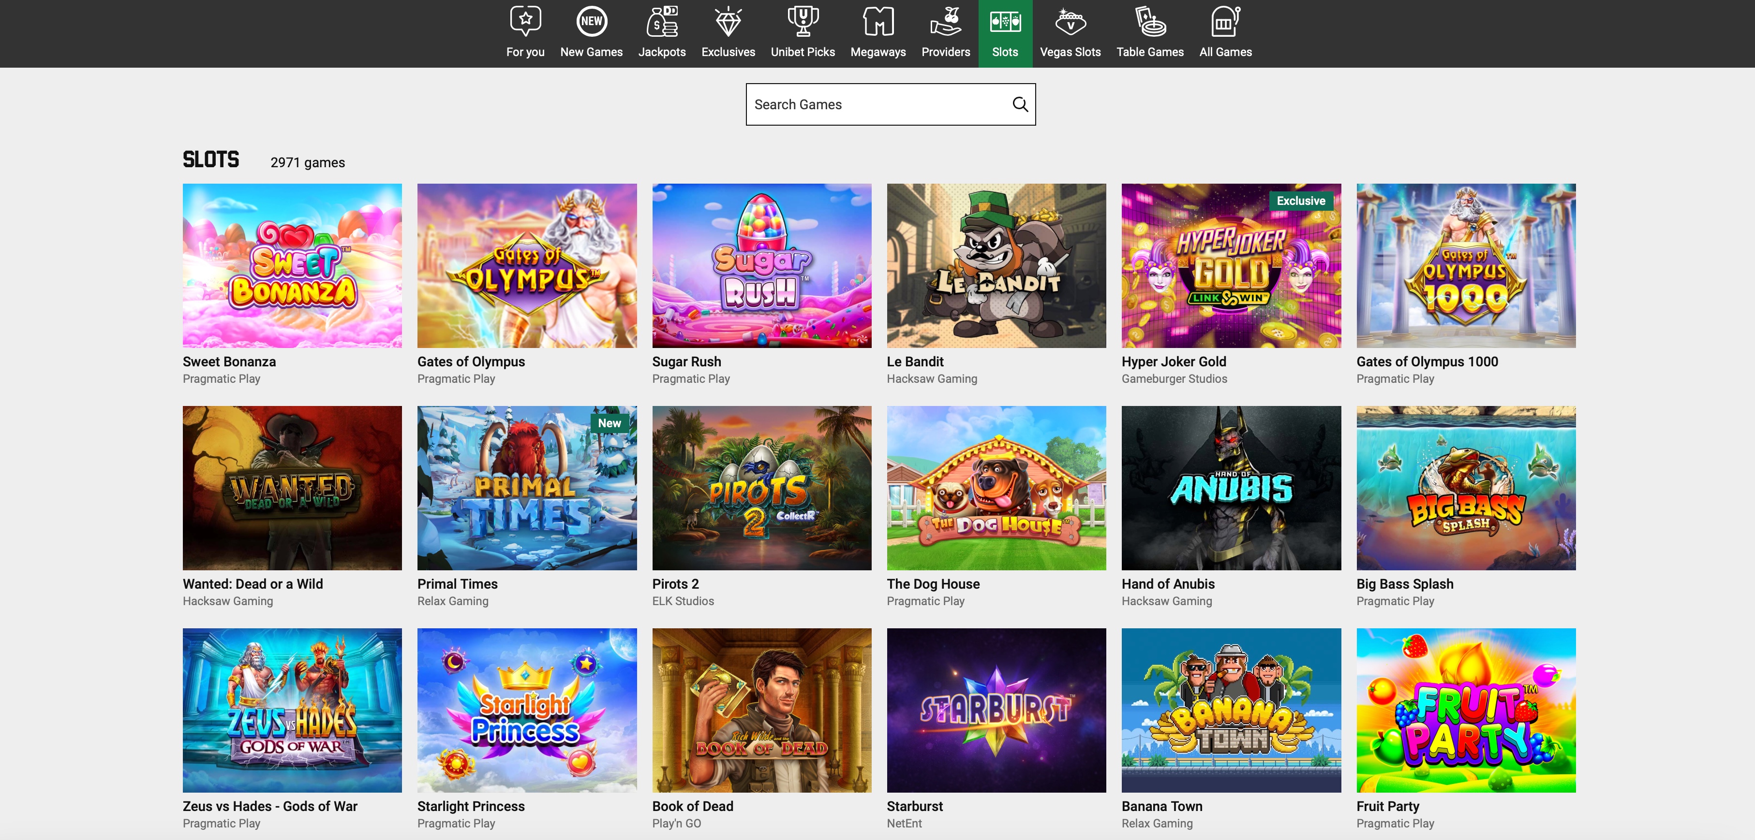Open the Starlight Princess thumbnail

527,710
